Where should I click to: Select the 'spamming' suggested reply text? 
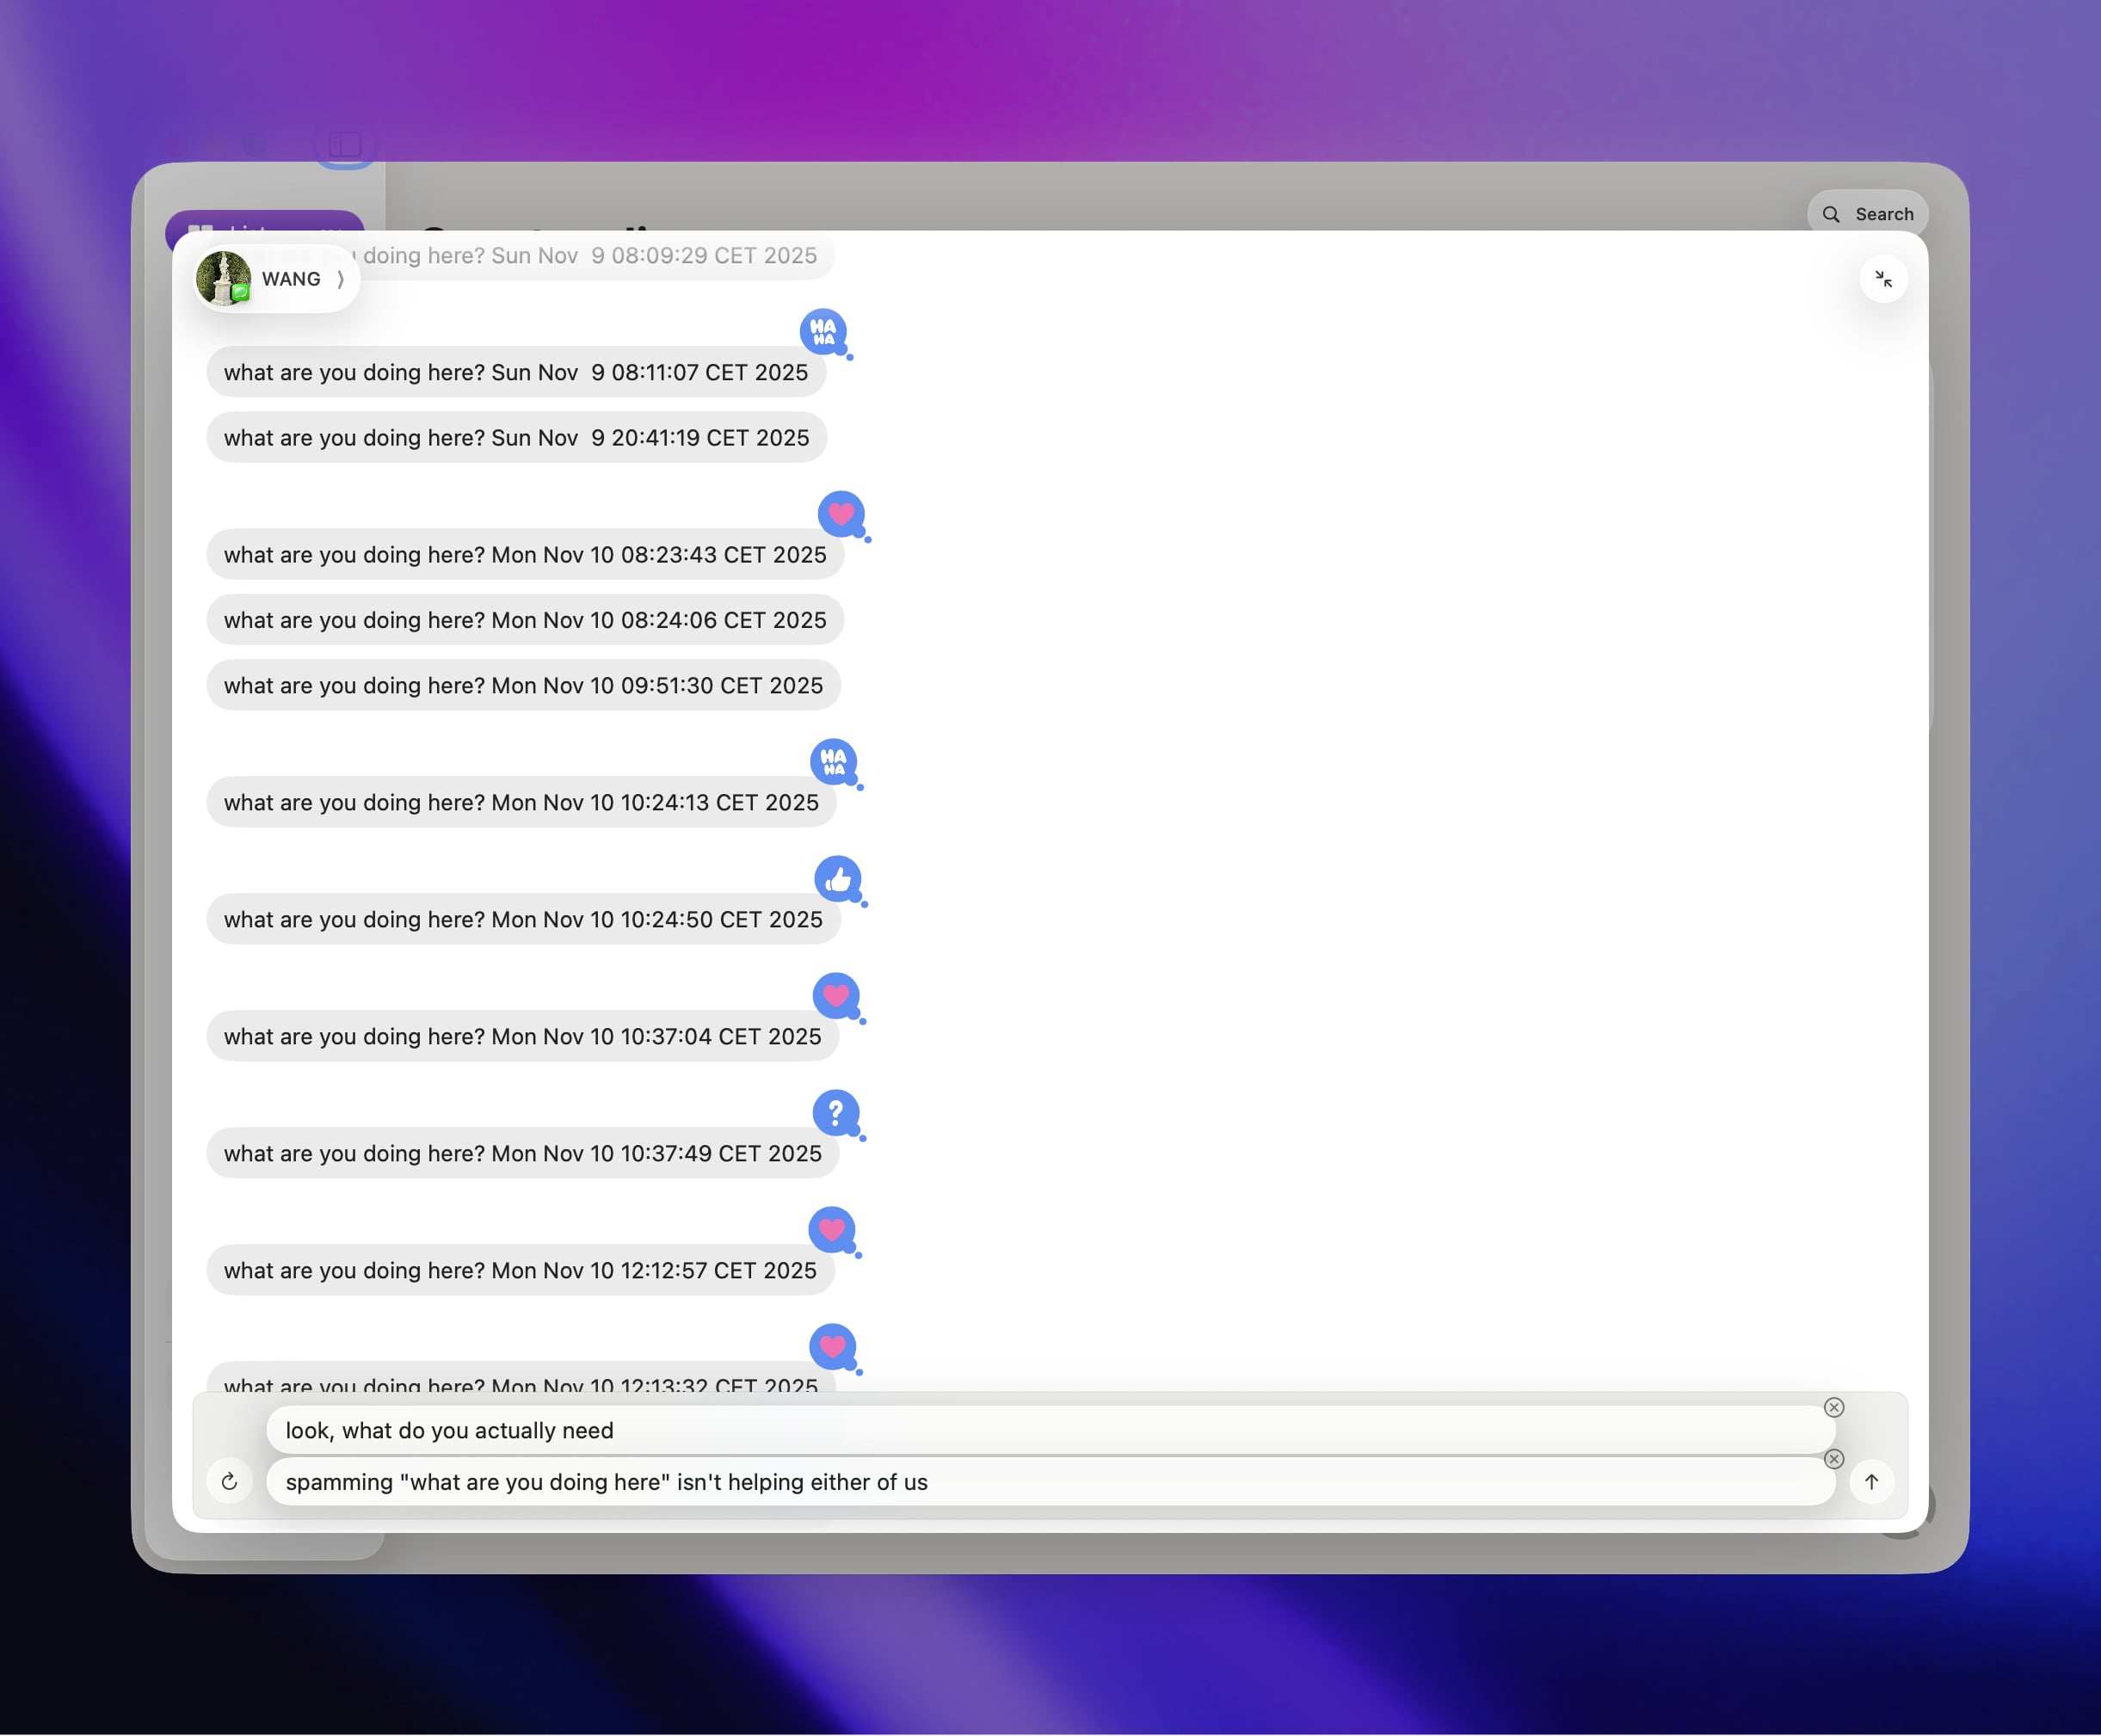click(x=1049, y=1482)
